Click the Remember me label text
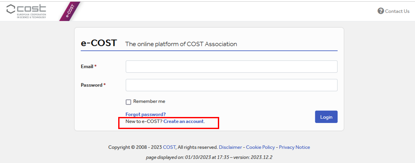The height and width of the screenshot is (163, 415). pyautogui.click(x=149, y=101)
